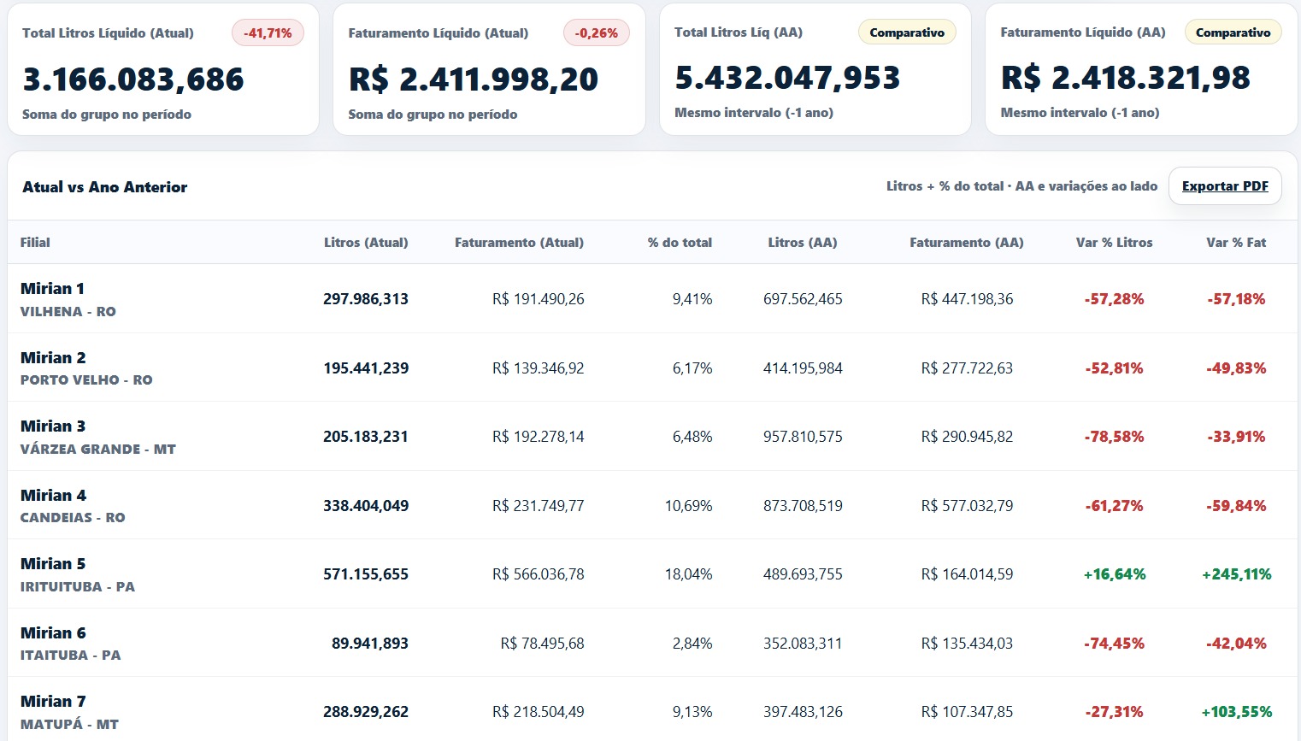The width and height of the screenshot is (1301, 741).
Task: Open the Mirian 1 branch details
Action: point(53,289)
